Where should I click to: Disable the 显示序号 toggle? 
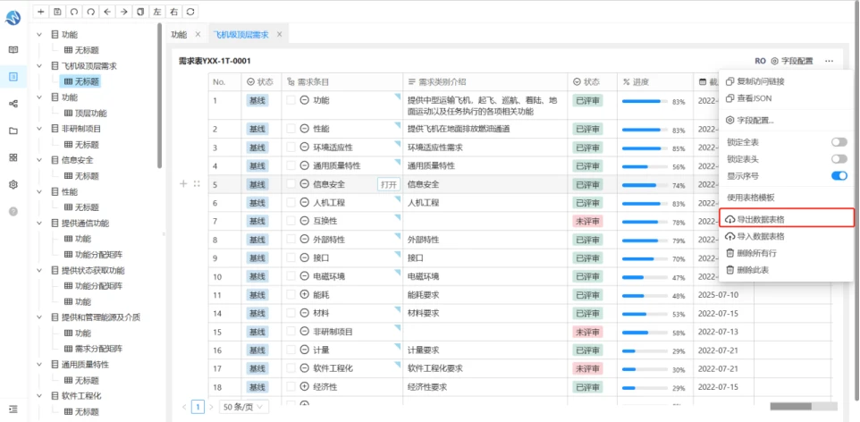839,175
